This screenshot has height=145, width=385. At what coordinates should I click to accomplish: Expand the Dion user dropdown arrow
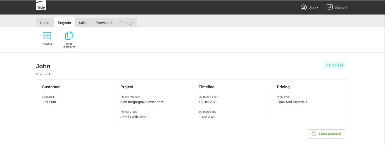click(318, 8)
